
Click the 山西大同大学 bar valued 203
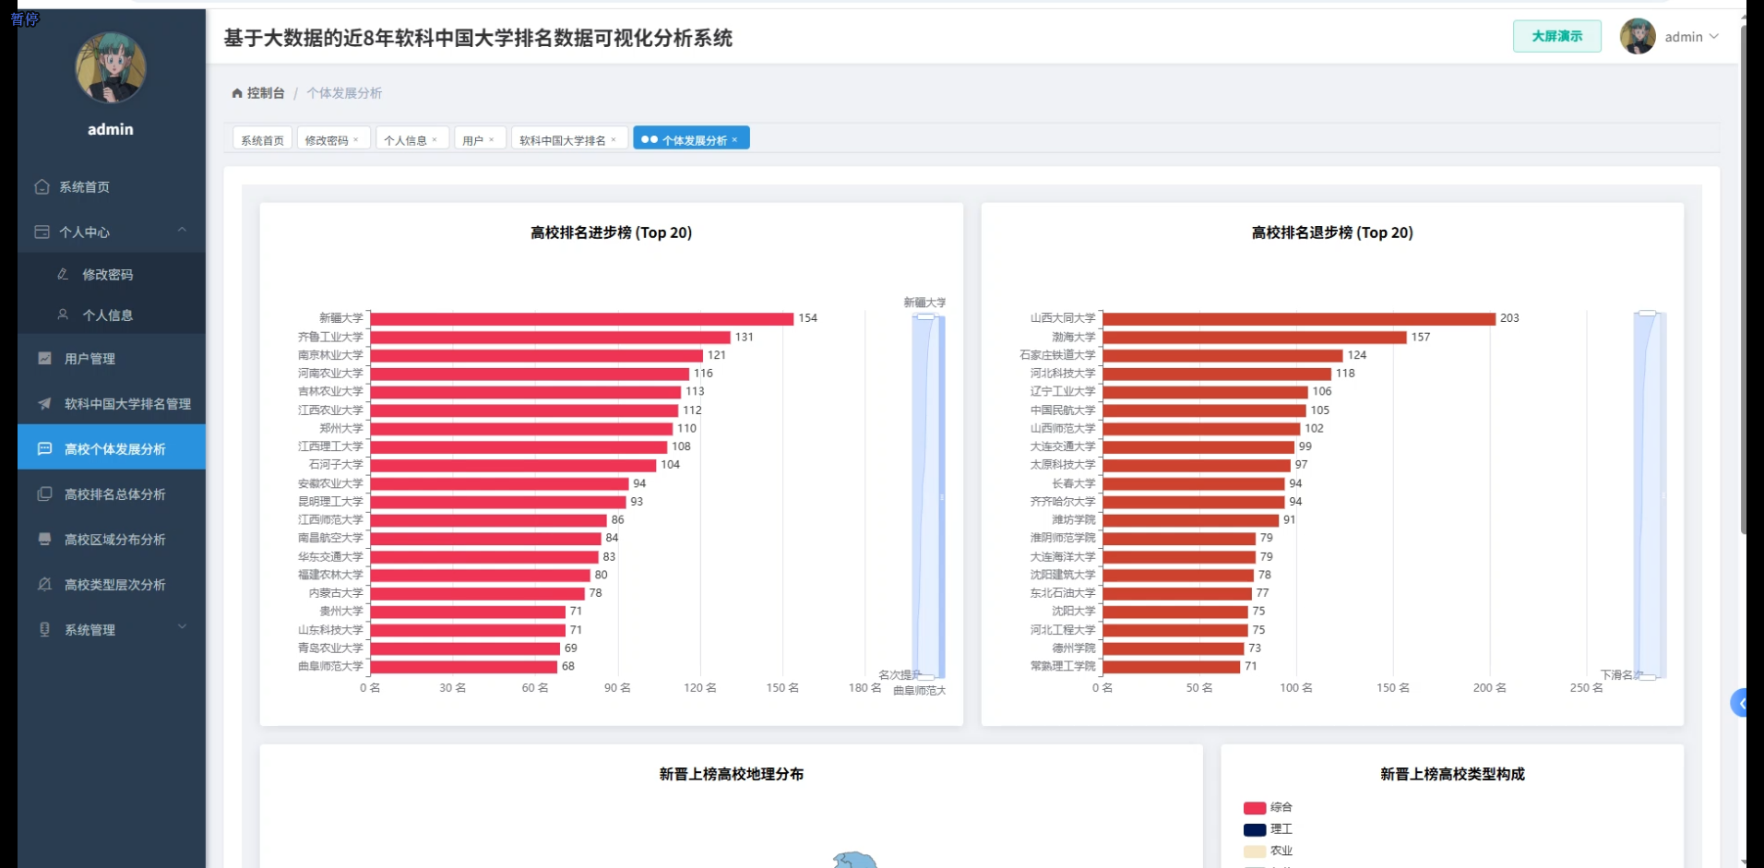[x=1299, y=318]
